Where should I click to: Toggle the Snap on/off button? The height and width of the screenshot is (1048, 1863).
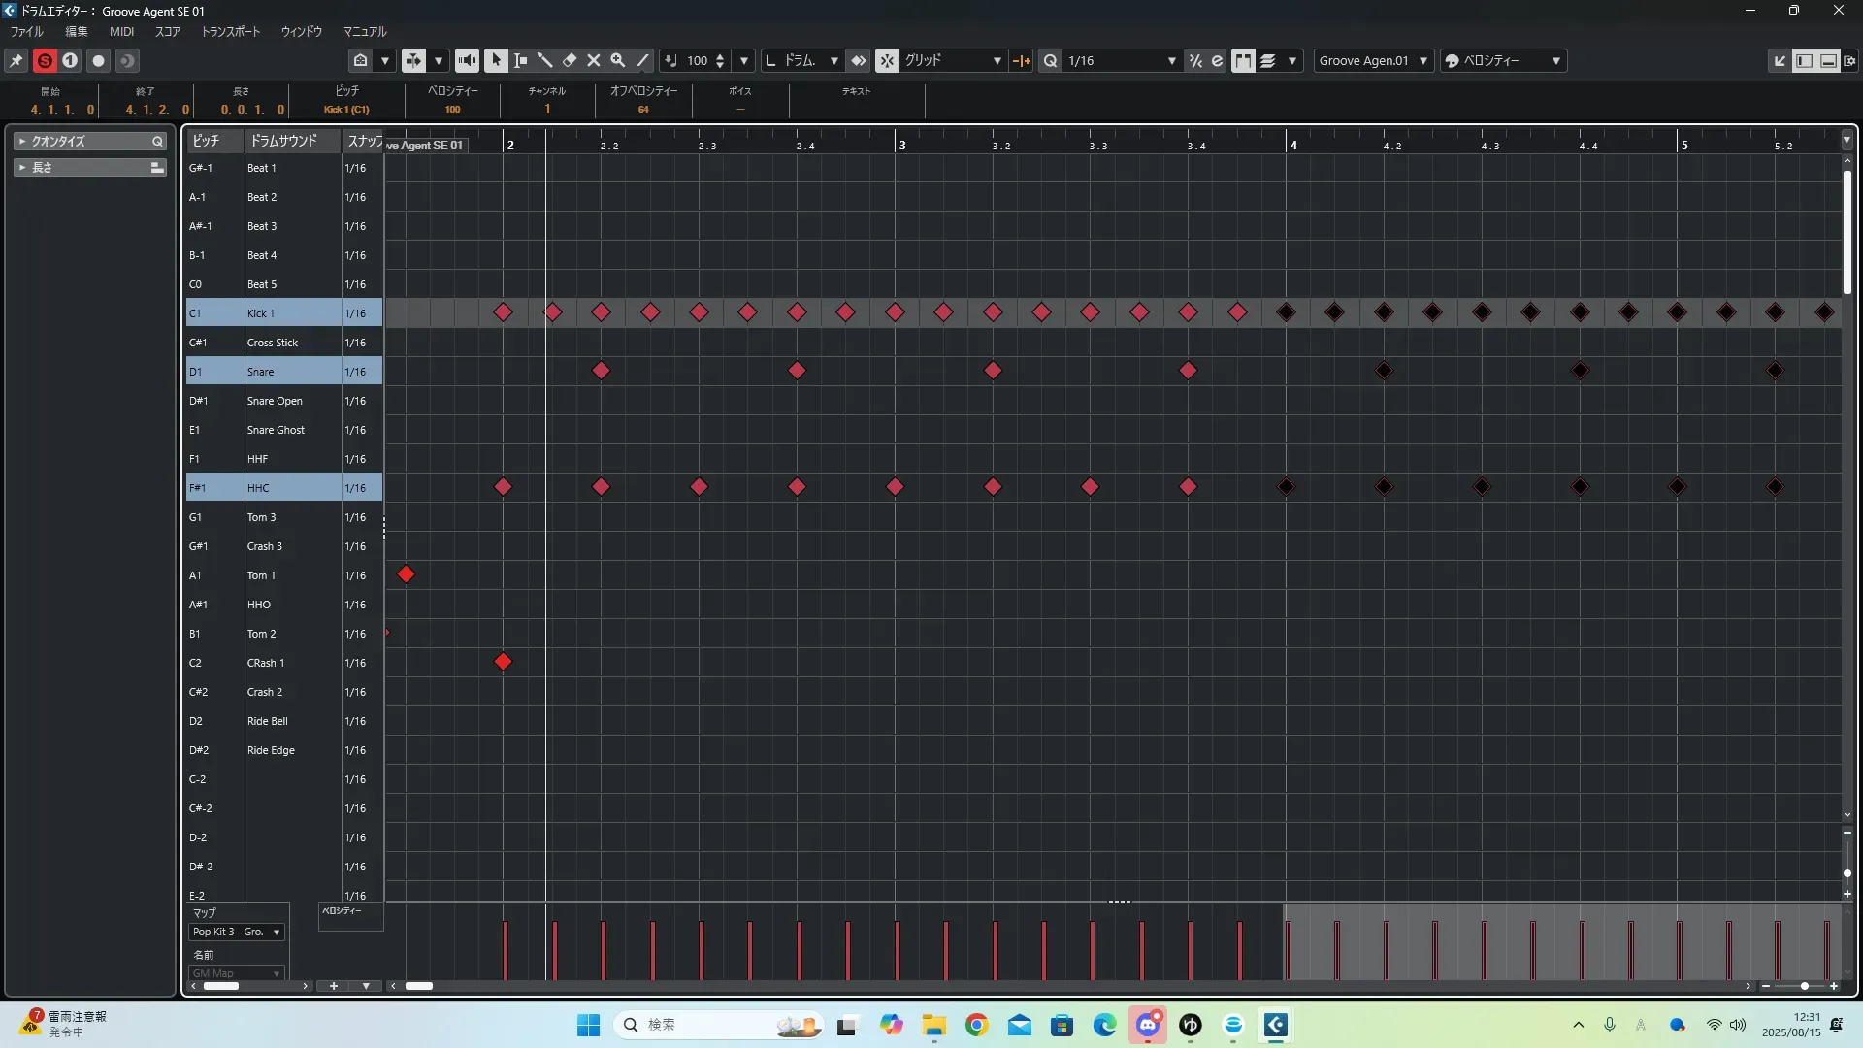[887, 60]
